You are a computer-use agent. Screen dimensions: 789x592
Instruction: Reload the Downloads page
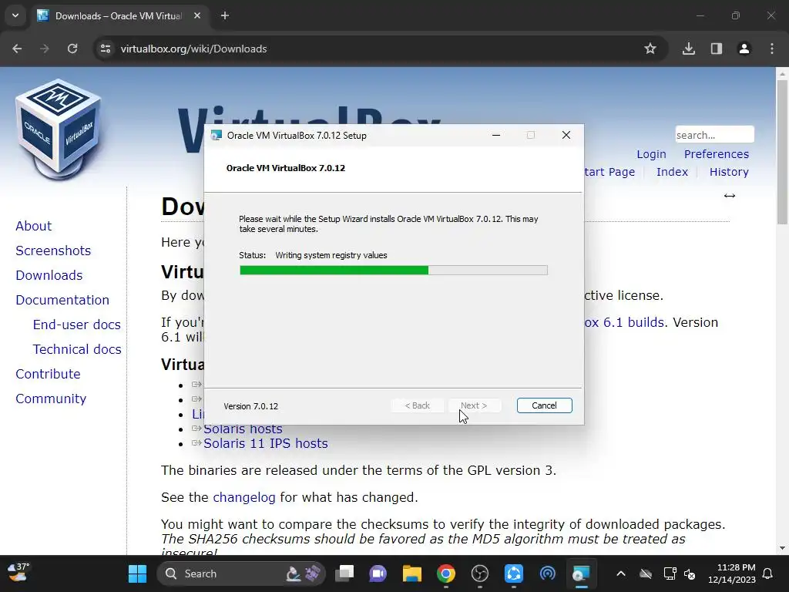[x=72, y=49]
